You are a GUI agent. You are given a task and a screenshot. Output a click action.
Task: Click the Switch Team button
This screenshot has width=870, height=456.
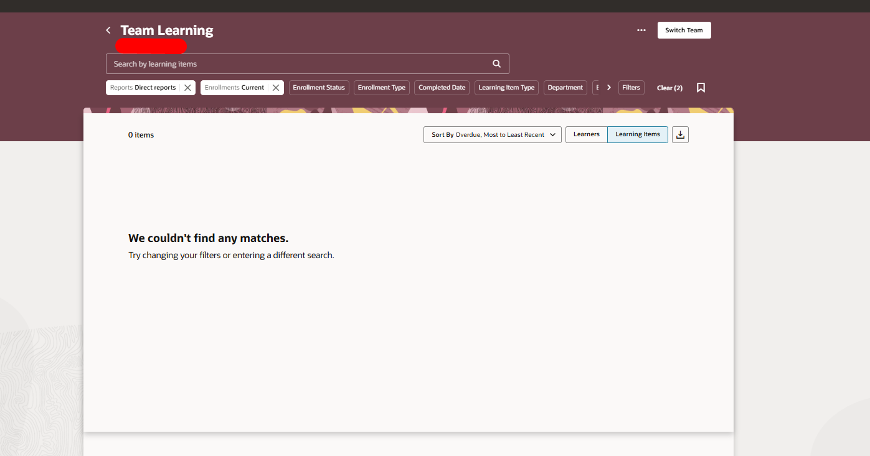pos(684,30)
